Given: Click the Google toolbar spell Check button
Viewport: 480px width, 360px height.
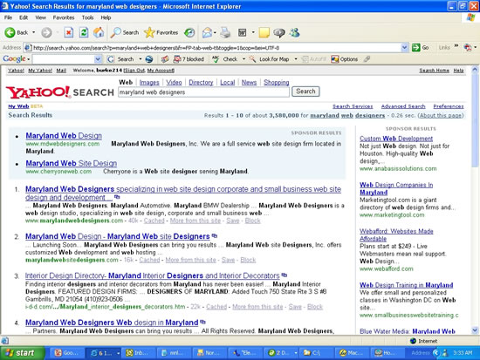Looking at the screenshot, I should [225, 59].
